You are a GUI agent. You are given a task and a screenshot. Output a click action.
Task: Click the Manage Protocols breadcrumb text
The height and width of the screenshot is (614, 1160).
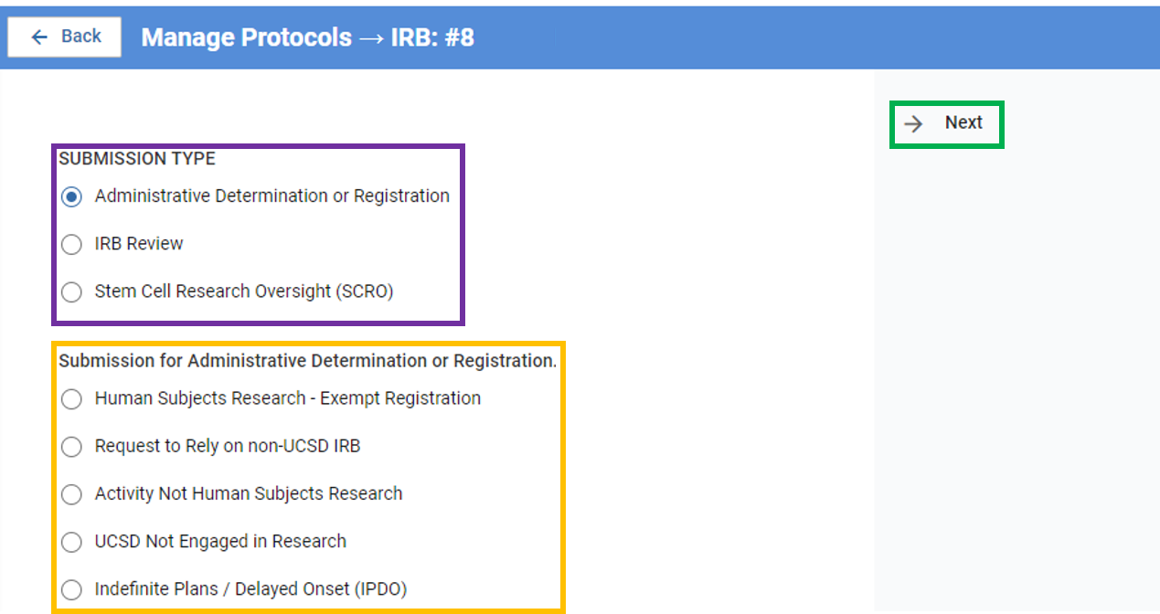tap(246, 37)
